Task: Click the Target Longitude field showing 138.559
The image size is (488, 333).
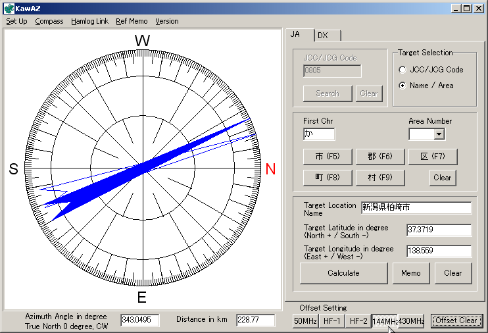Action: [x=439, y=251]
